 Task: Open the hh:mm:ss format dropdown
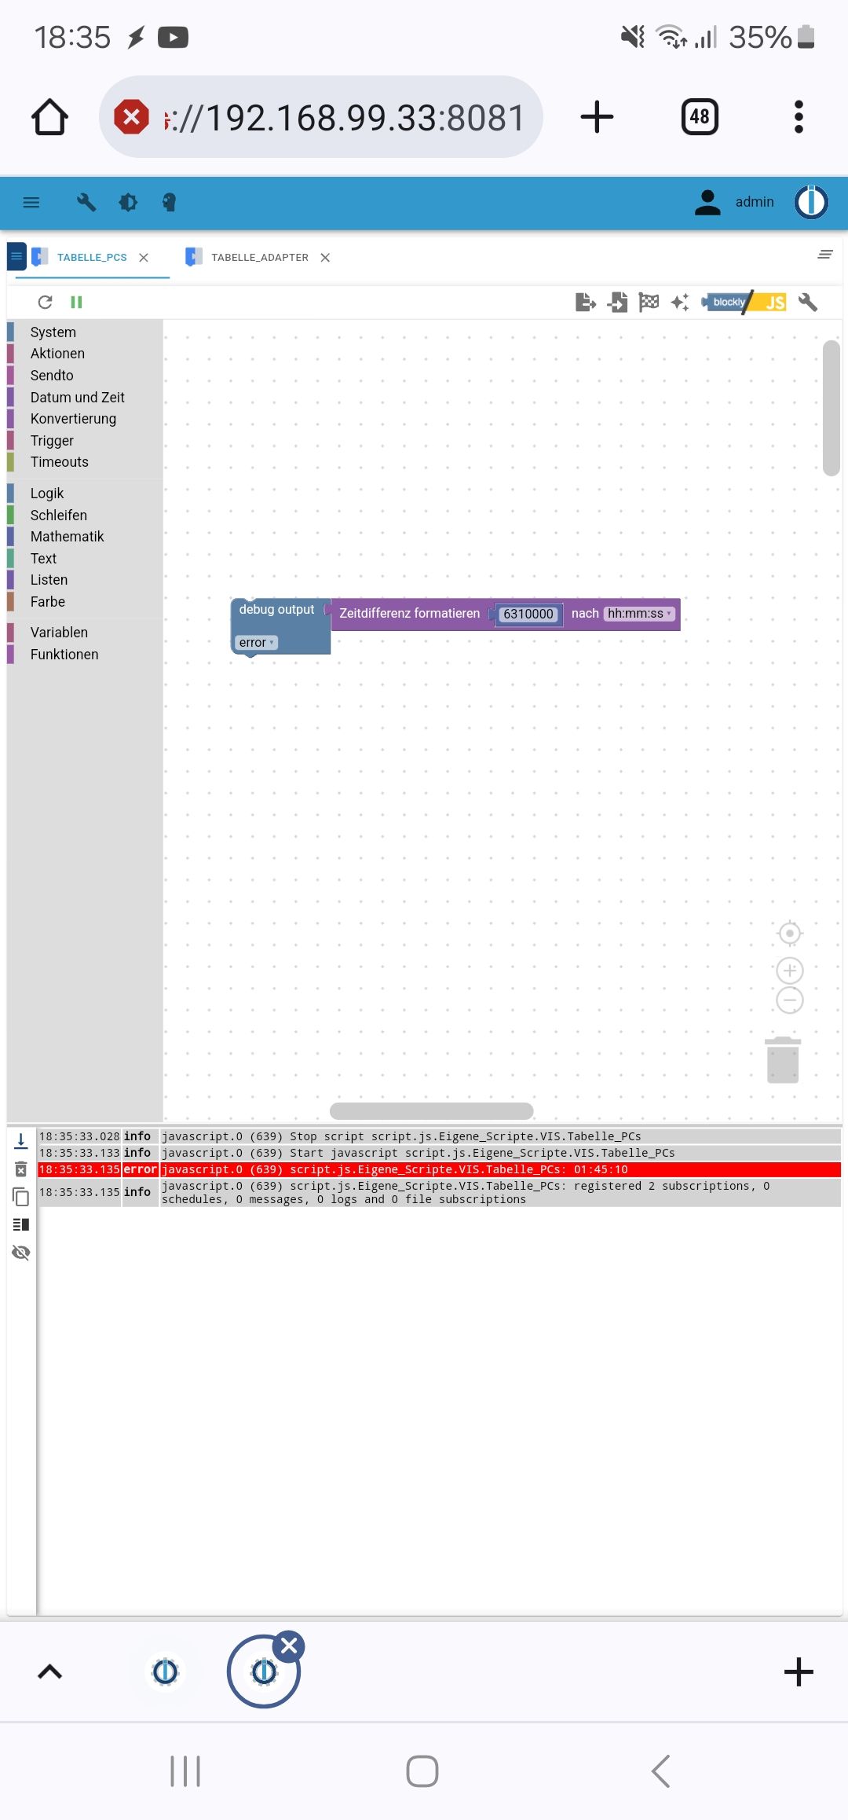639,614
